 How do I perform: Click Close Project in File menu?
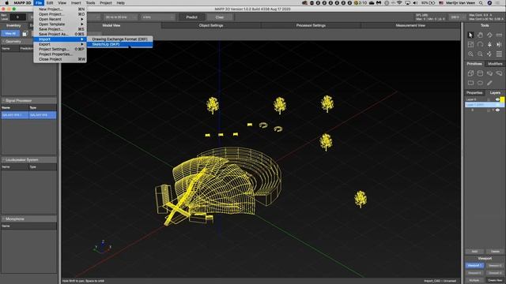[x=60, y=59]
